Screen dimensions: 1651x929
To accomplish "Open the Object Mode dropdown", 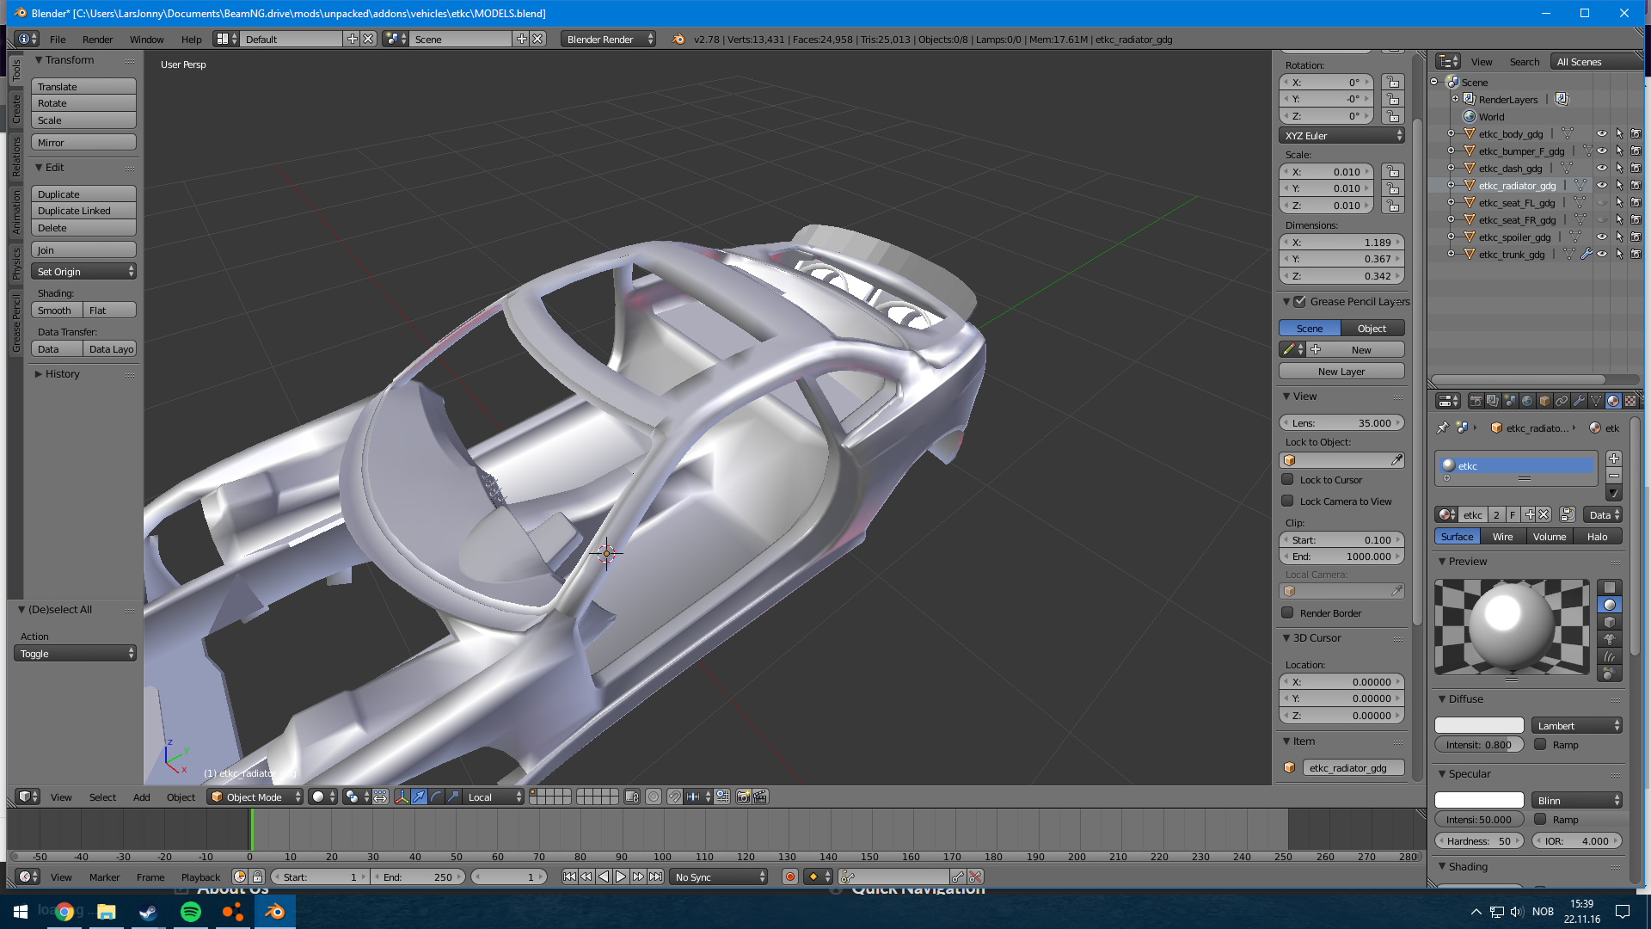I will click(x=256, y=797).
